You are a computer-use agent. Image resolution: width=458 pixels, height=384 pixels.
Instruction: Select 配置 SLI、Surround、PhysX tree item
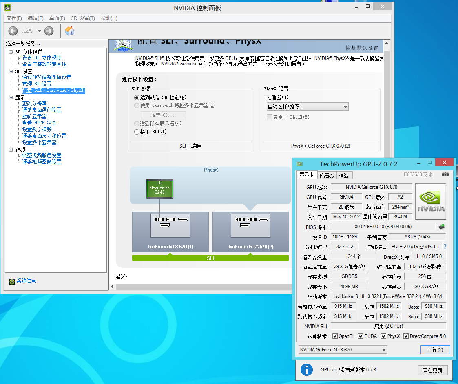(x=53, y=90)
